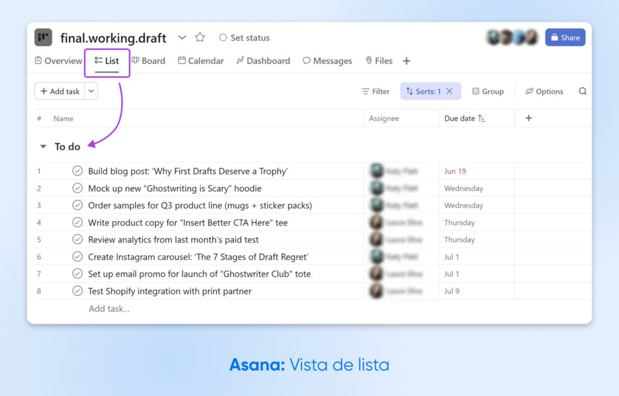This screenshot has width=619, height=396.
Task: Click the 'Add task...' field at the list bottom
Action: click(x=109, y=308)
